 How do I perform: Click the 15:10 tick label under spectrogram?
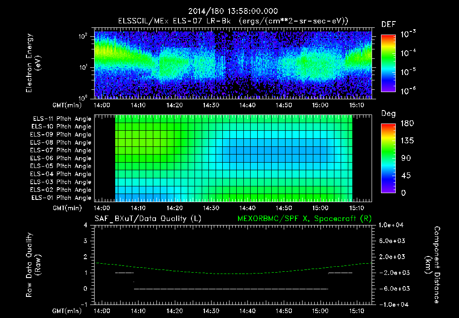tap(356, 105)
